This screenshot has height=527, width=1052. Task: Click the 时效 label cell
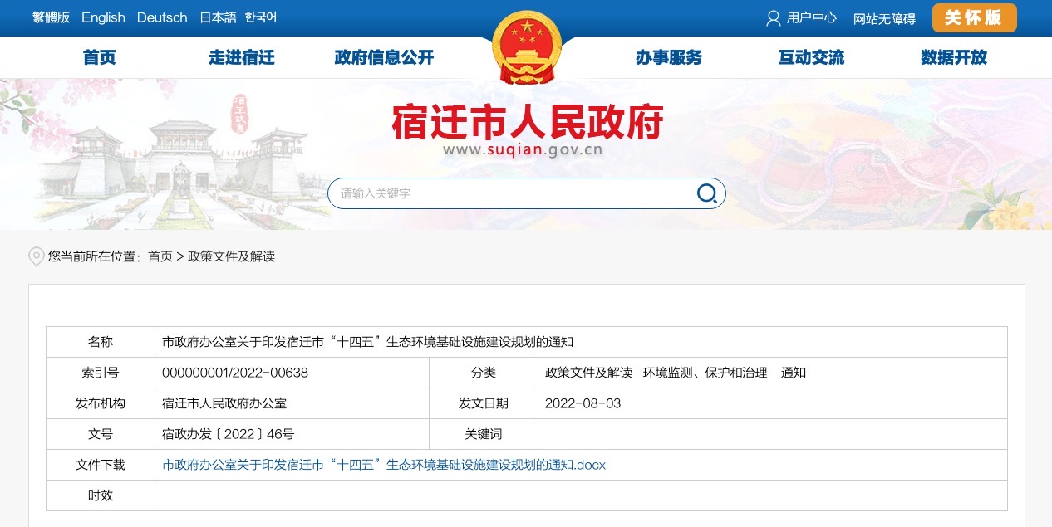tap(101, 495)
